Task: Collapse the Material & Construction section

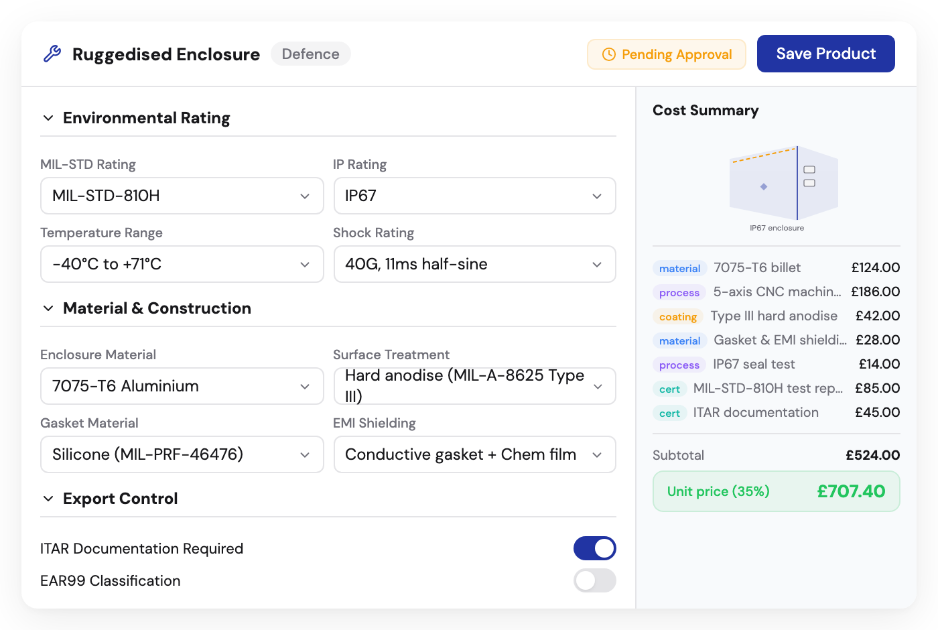Action: point(48,308)
